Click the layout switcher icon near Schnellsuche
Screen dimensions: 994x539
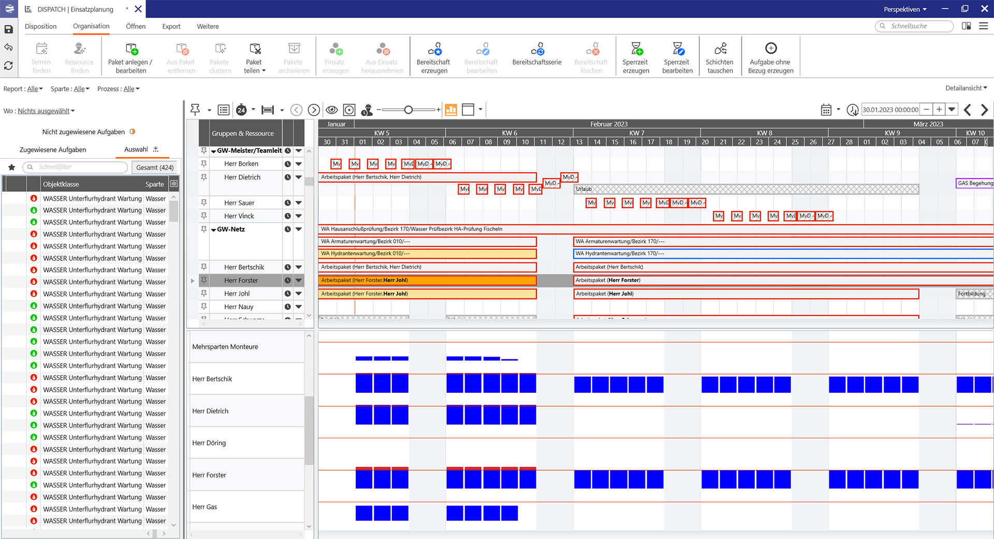(966, 26)
